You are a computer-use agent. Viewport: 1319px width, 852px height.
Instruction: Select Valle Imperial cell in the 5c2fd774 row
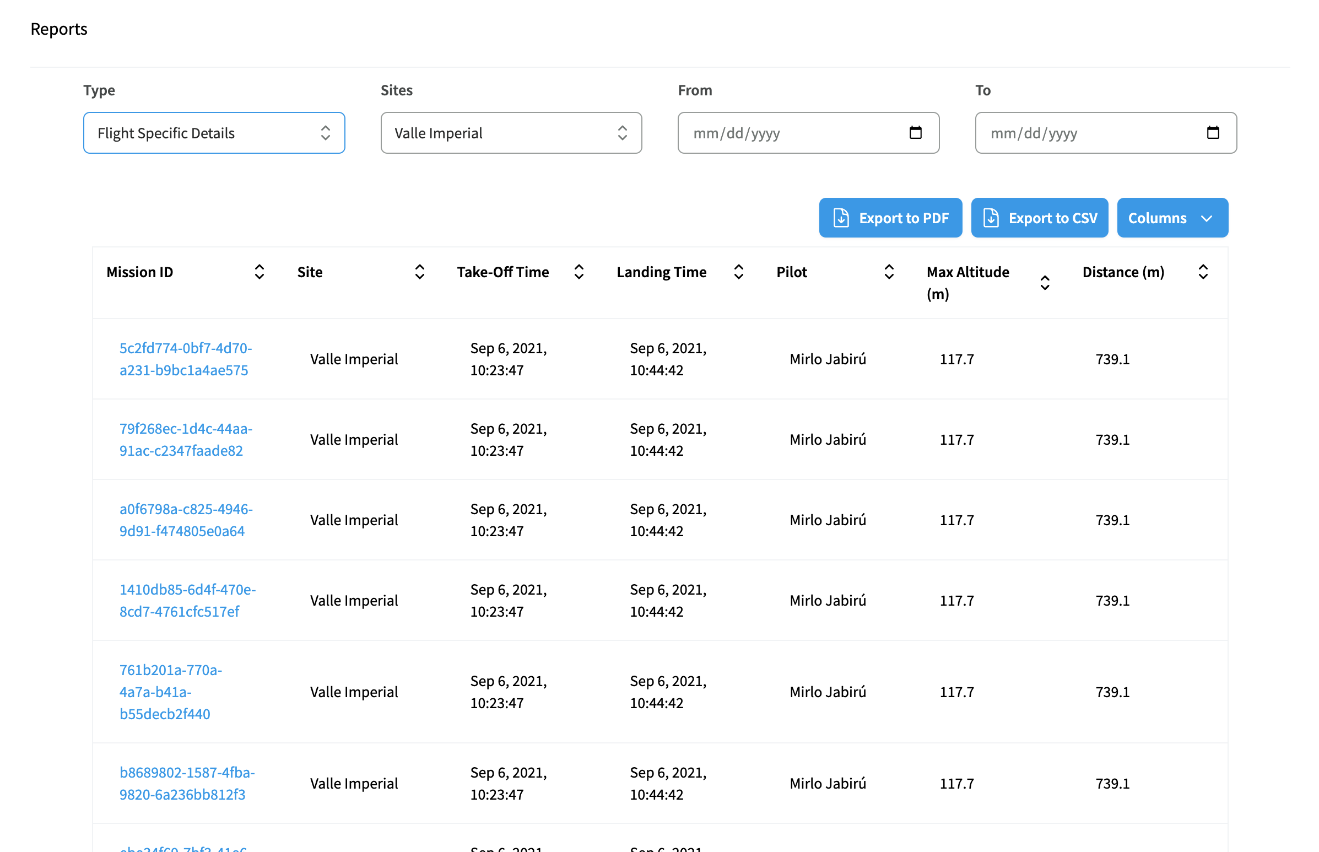[354, 359]
